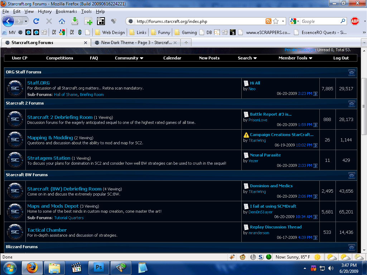Open the Tactical Chamber forum
The height and width of the screenshot is (275, 367).
coord(47,230)
